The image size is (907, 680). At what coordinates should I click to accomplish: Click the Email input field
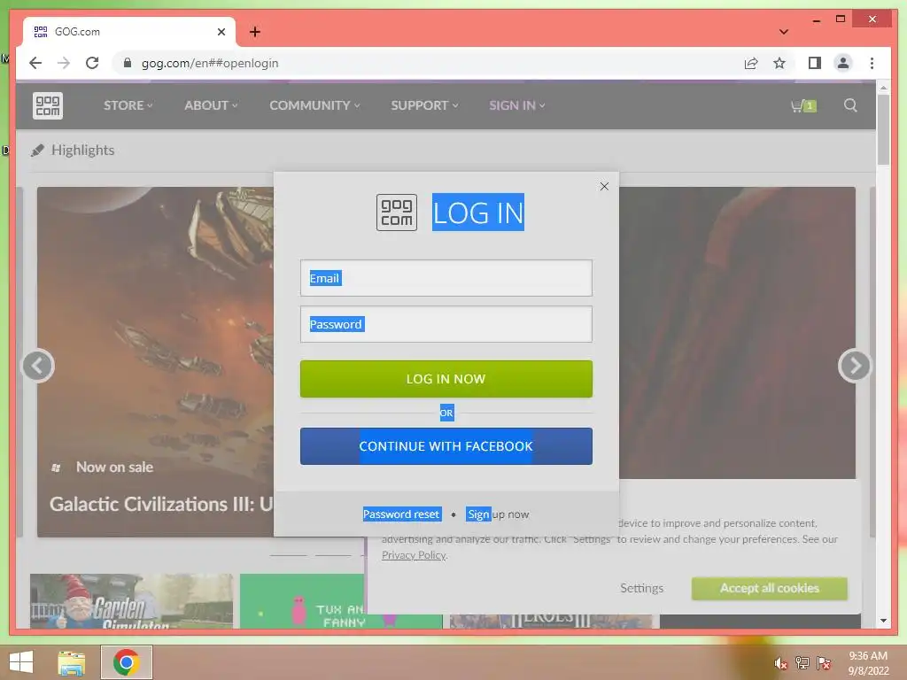coord(446,278)
